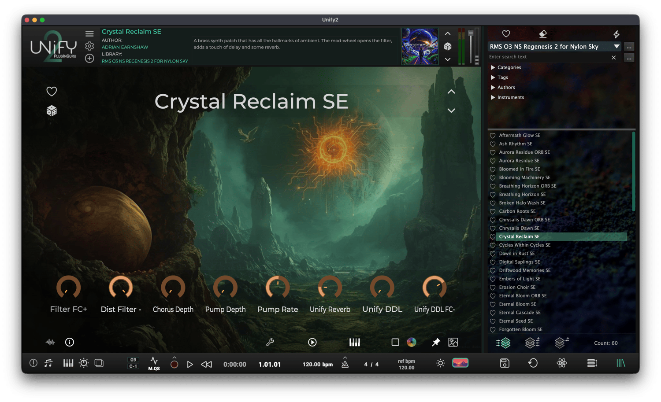Click the circled play icon below the knobs

pyautogui.click(x=312, y=342)
